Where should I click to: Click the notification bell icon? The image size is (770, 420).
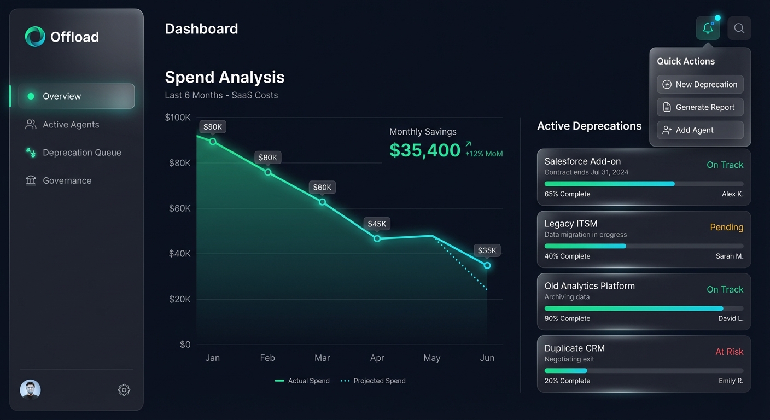pyautogui.click(x=708, y=28)
